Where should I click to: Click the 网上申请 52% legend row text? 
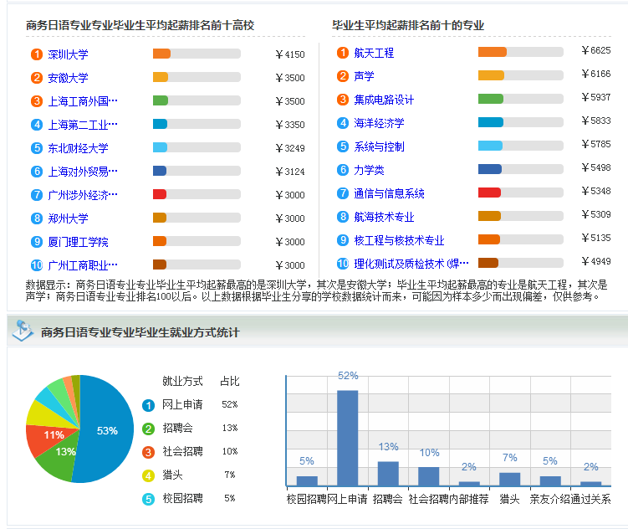point(200,404)
